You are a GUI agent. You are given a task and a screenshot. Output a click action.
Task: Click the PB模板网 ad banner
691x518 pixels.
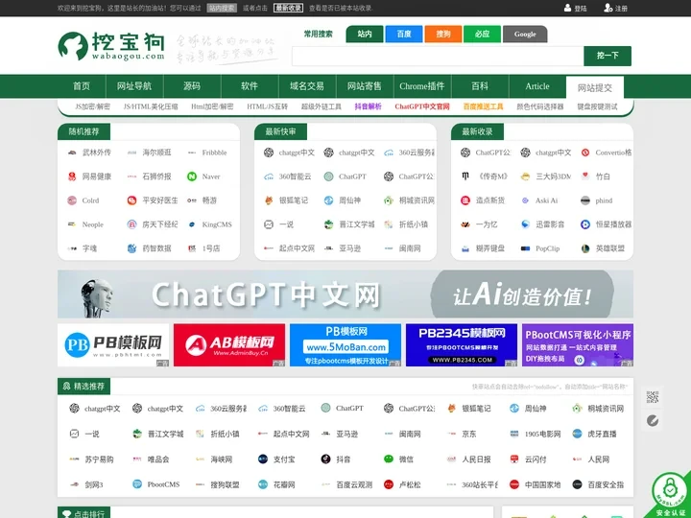pyautogui.click(x=113, y=345)
